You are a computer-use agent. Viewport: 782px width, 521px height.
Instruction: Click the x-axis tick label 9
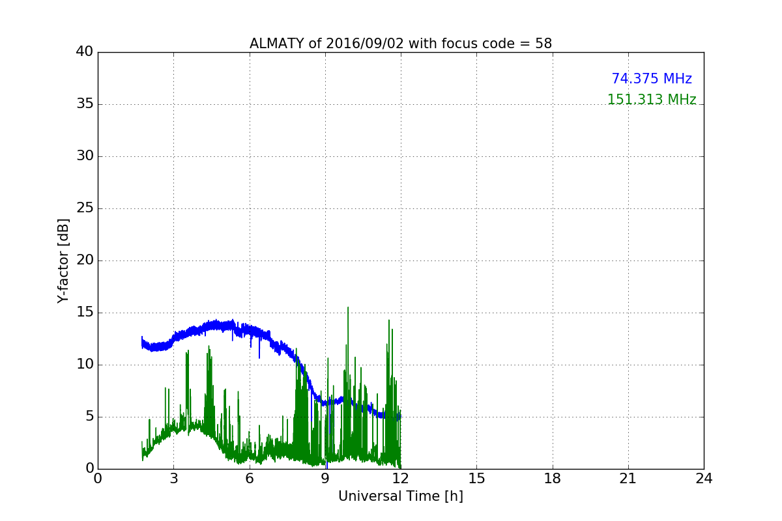(x=325, y=479)
